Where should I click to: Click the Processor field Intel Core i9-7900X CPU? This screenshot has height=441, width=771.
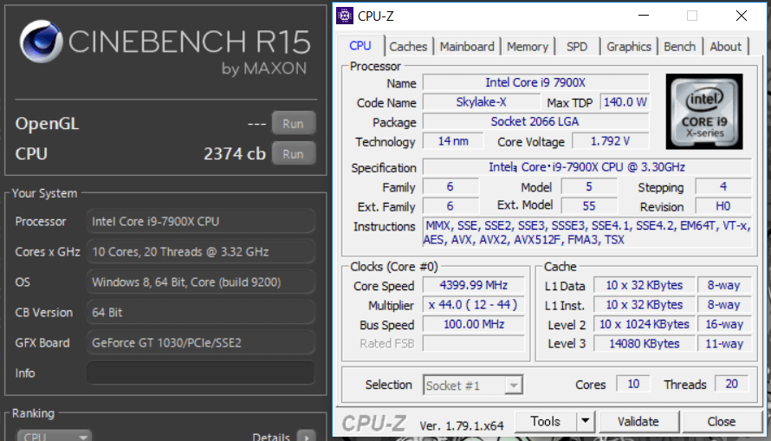pyautogui.click(x=201, y=221)
